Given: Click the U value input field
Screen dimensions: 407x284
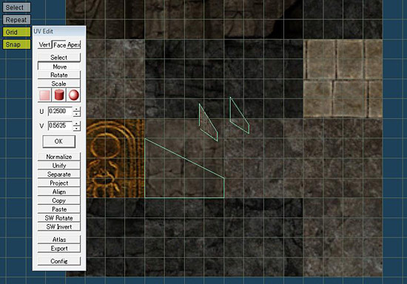Looking at the screenshot, I should pos(60,111).
